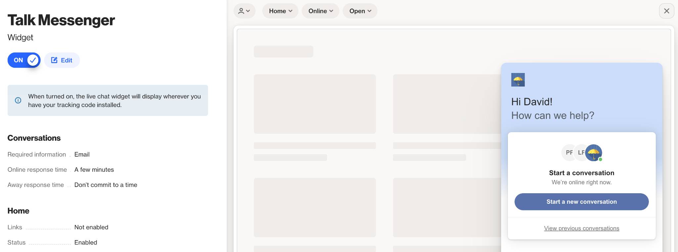Viewport: 678px width, 252px height.
Task: Expand the Online status dropdown
Action: pyautogui.click(x=320, y=11)
